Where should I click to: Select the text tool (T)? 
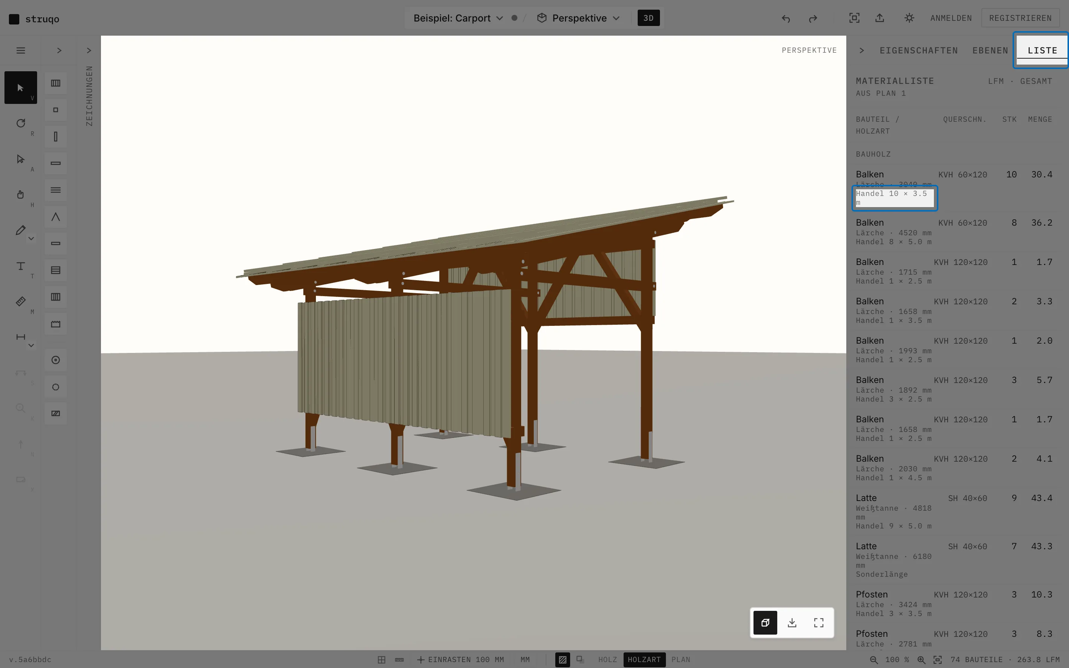click(21, 266)
